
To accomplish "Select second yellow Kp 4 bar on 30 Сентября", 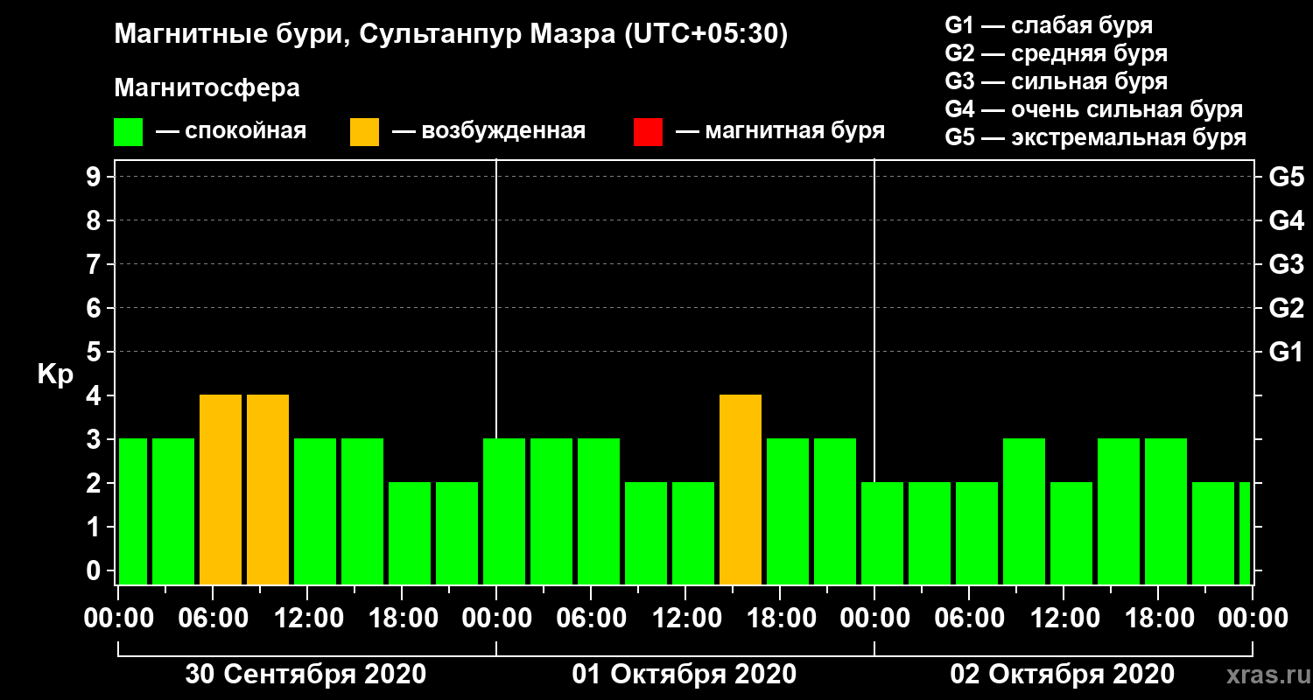I will 268,490.
